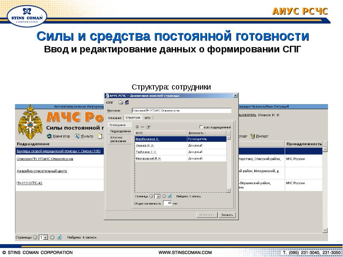The image size is (343, 257).
Task: Select the Подразделения side tab
Action: [x=120, y=131]
